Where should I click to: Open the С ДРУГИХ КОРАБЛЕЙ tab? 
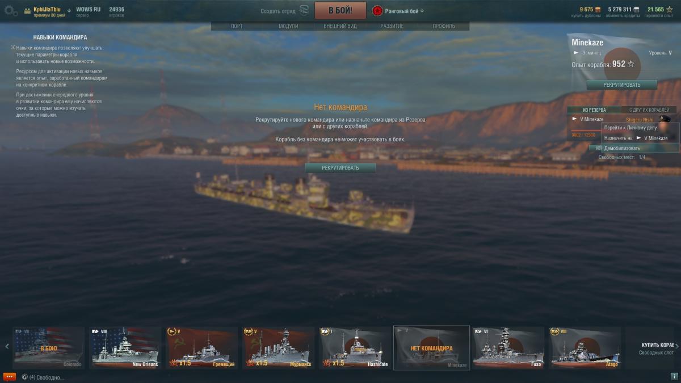coord(650,110)
